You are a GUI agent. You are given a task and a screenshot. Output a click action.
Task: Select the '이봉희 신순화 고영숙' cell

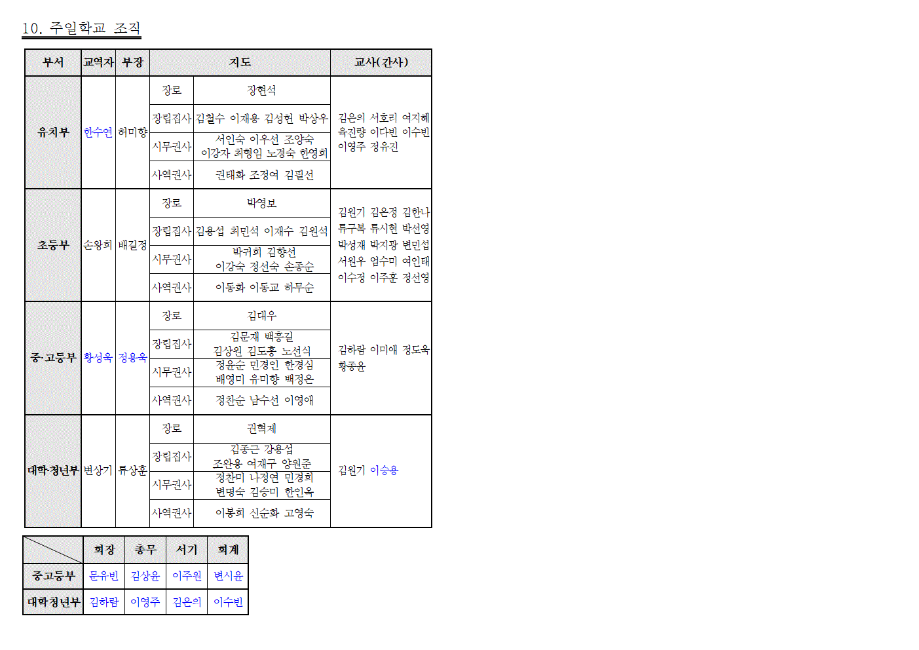(262, 512)
